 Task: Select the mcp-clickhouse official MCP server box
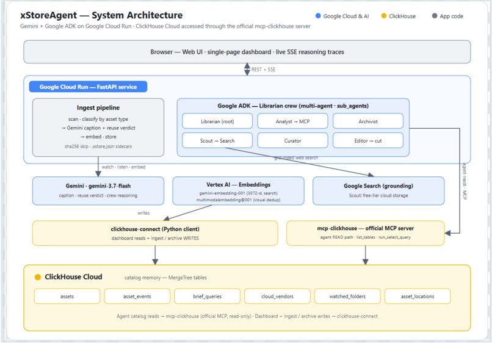pyautogui.click(x=365, y=233)
